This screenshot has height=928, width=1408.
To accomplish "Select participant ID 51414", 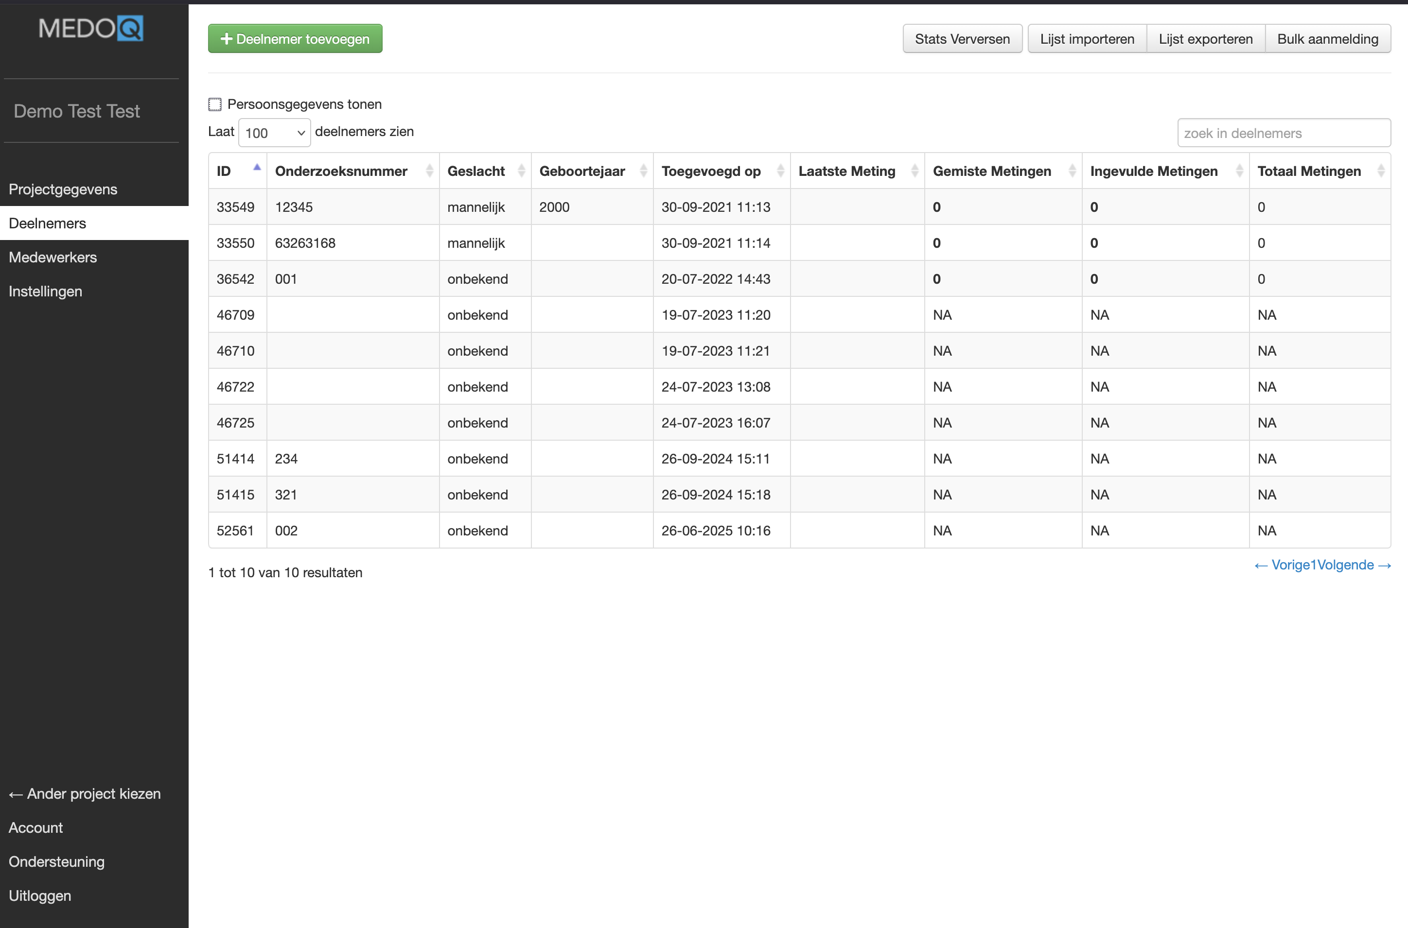I will coord(236,459).
